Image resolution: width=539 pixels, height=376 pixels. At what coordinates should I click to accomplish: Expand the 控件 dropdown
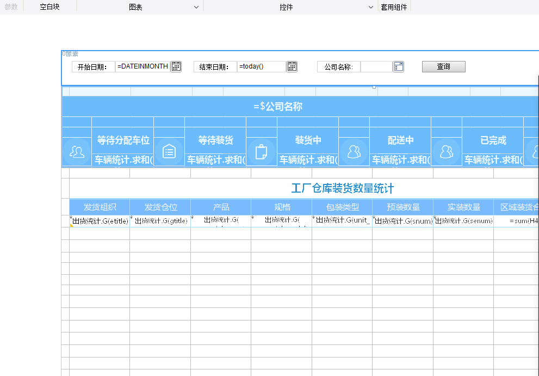point(371,7)
